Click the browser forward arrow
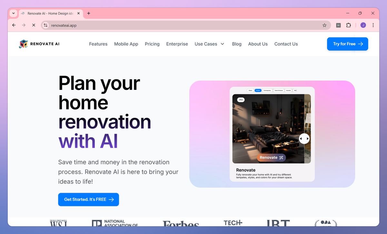This screenshot has width=387, height=234. pyautogui.click(x=24, y=25)
